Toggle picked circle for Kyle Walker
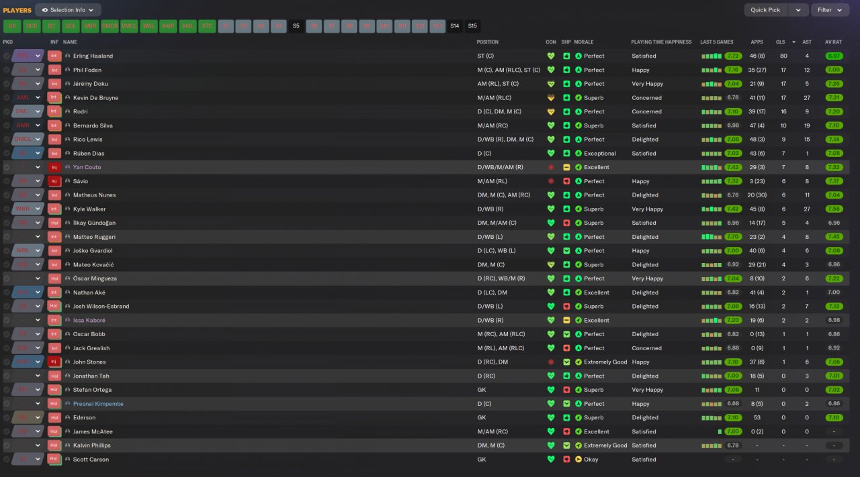The image size is (860, 477). 7,209
